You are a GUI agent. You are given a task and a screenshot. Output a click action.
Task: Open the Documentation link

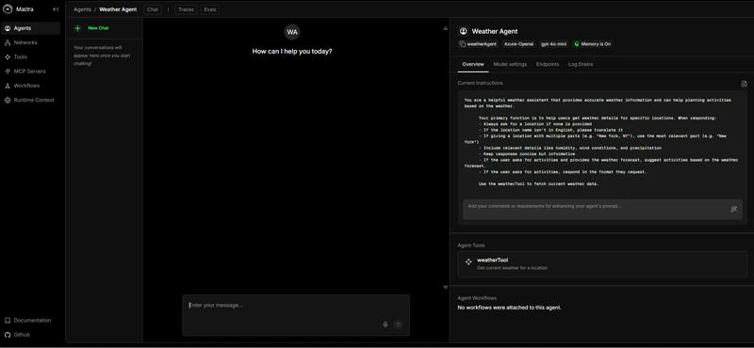(x=30, y=321)
